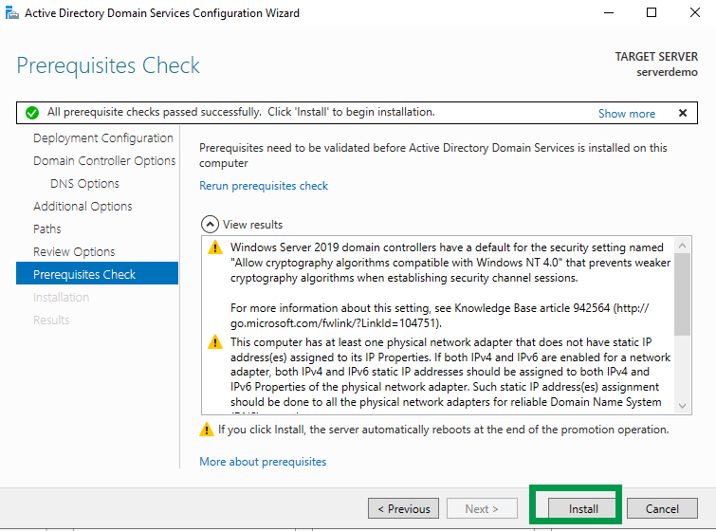Open the Paths step
Screen dimensions: 716x531
click(x=47, y=229)
